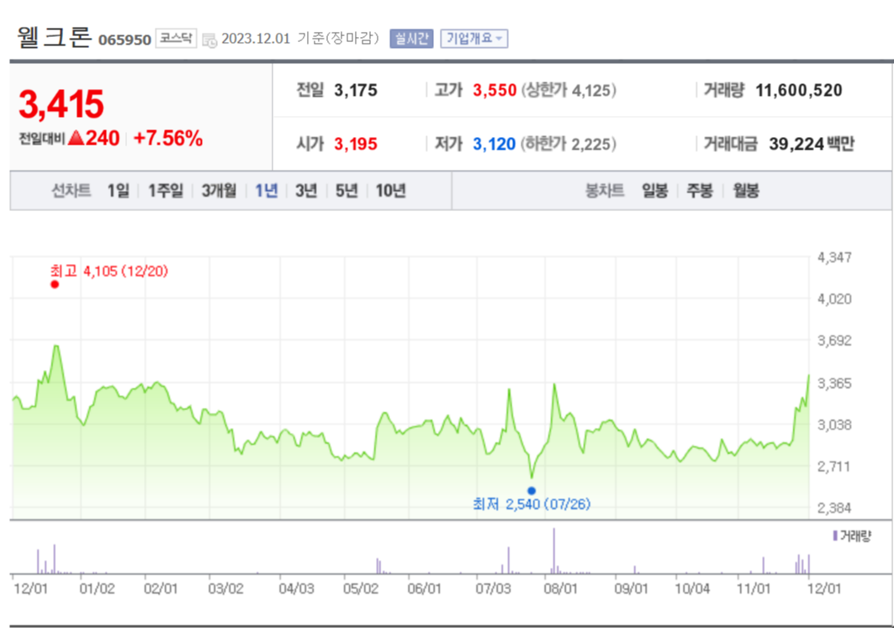894x628 pixels.
Task: Click the 4,347 y-axis label
Action: (834, 257)
